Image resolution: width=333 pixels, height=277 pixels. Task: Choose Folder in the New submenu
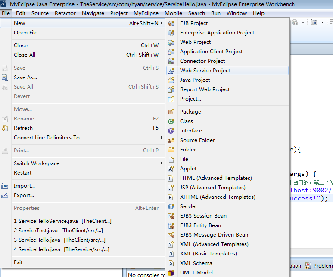point(227,150)
